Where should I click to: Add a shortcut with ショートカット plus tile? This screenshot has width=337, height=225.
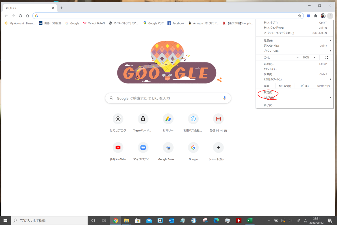tap(218, 151)
